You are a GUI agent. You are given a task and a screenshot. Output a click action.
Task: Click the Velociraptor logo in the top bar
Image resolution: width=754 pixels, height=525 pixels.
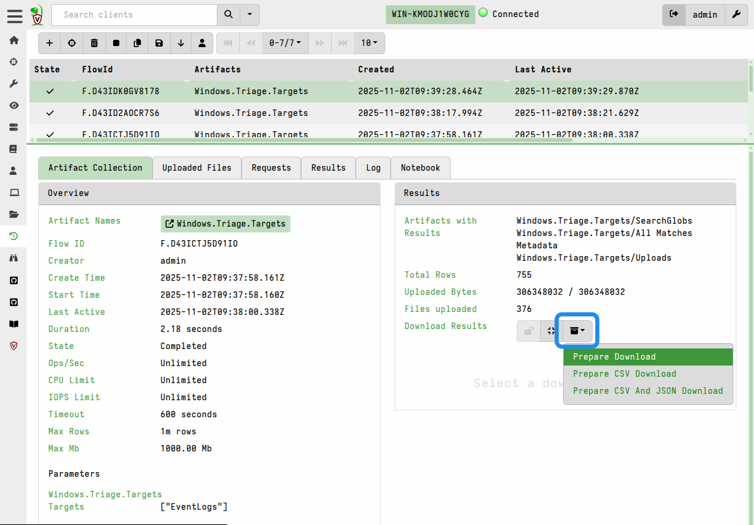pos(37,14)
